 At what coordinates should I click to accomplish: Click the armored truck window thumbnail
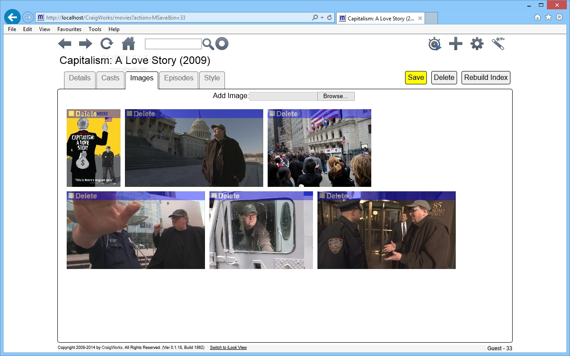click(x=261, y=230)
